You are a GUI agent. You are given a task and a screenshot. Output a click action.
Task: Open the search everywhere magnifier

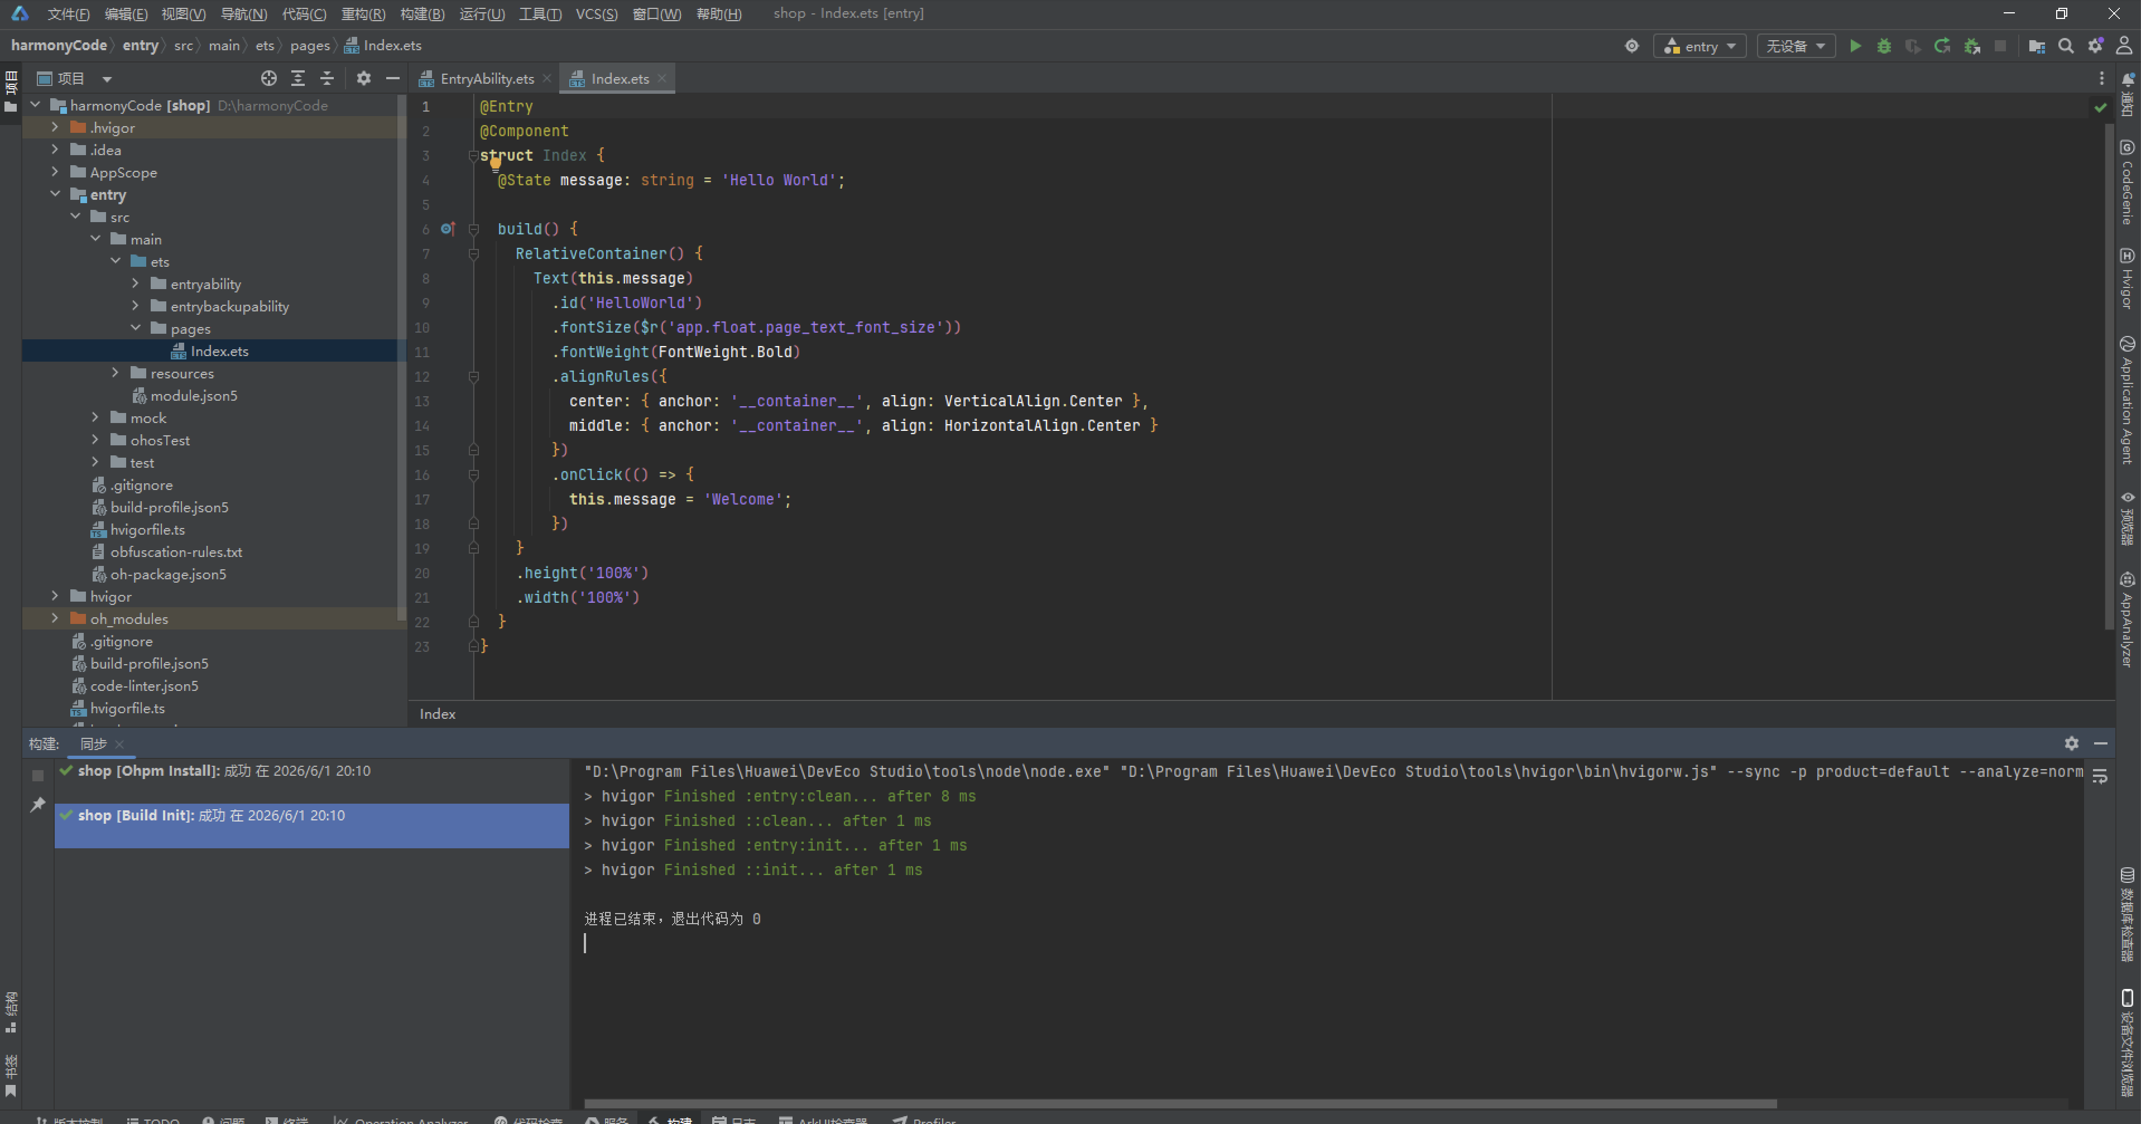point(2065,46)
